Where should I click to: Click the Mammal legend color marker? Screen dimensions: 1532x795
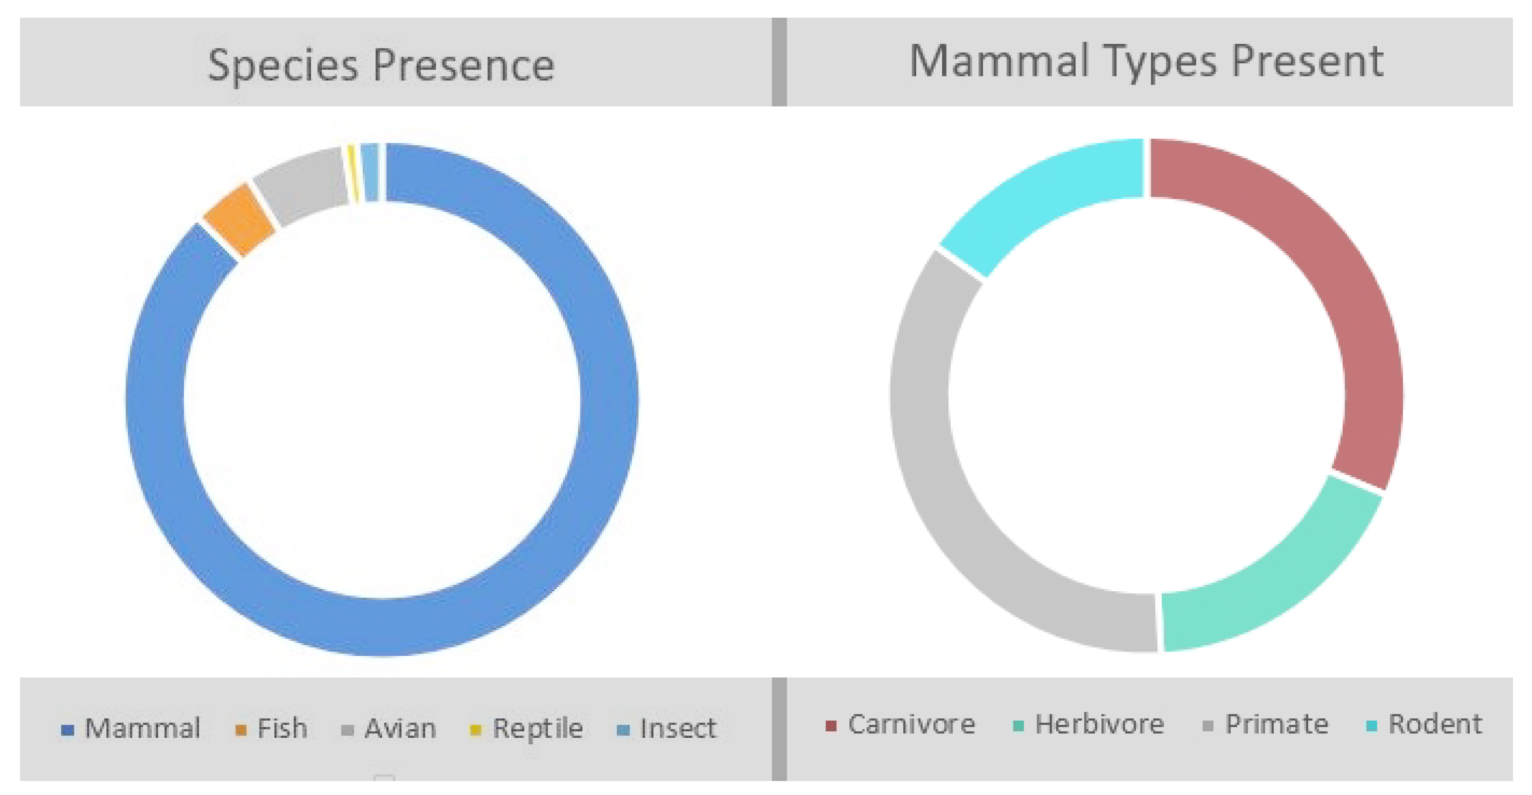(68, 730)
